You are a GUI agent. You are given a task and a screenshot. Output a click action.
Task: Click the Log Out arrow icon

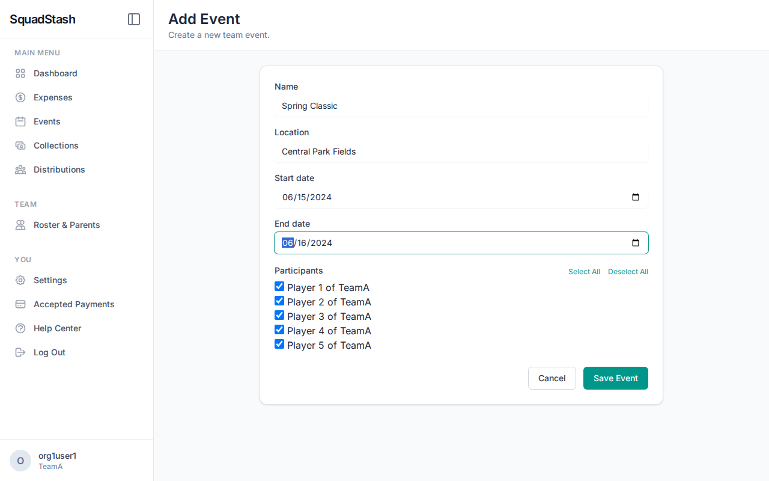[20, 352]
